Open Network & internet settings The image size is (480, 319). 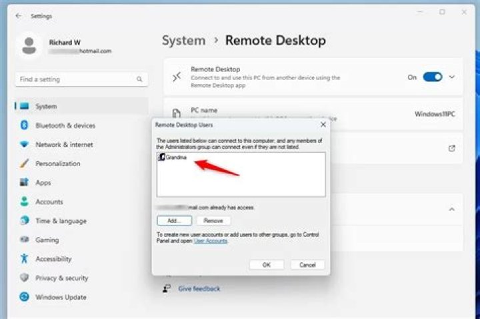81,144
